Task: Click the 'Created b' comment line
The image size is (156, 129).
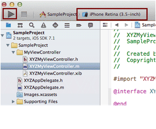Action: 134,54
